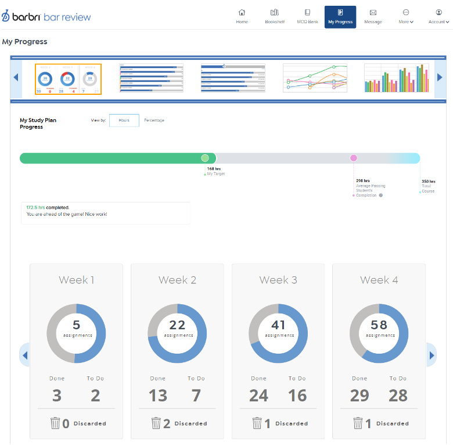Open the MCQ Bank icon
Screen dimensions: 453x445
click(x=307, y=13)
